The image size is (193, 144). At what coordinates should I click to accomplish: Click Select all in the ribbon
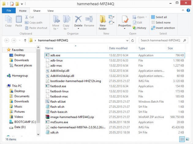pos(159,17)
